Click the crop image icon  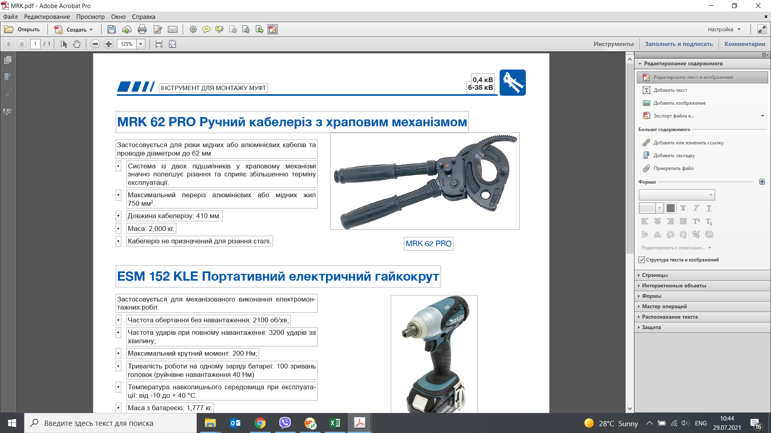[x=696, y=235]
